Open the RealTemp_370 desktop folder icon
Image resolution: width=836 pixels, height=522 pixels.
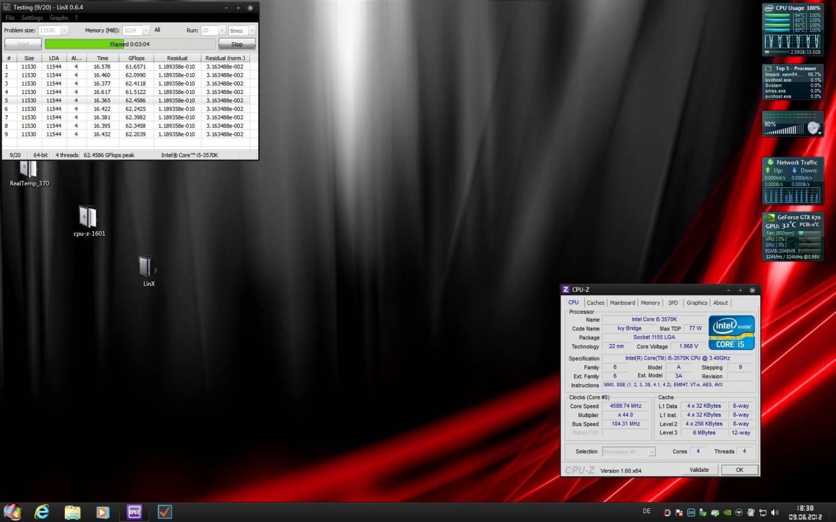coord(29,170)
